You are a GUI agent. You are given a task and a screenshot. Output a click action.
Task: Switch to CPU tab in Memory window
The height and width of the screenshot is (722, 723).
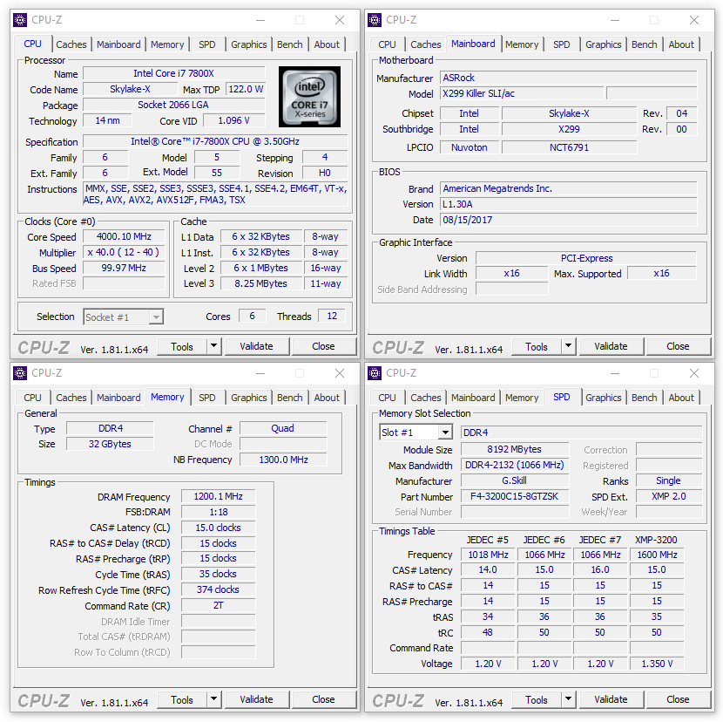point(32,398)
